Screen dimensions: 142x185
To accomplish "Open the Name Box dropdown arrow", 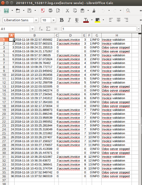I will (33, 29).
